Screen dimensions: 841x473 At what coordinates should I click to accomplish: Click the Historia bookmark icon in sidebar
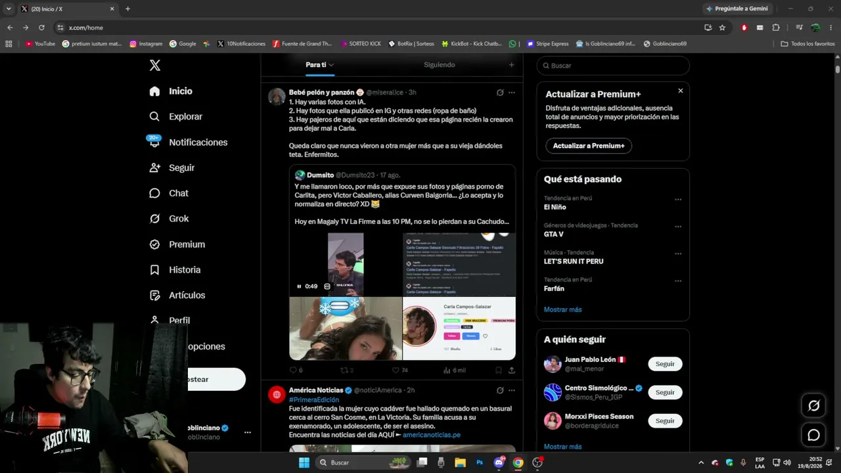tap(155, 270)
